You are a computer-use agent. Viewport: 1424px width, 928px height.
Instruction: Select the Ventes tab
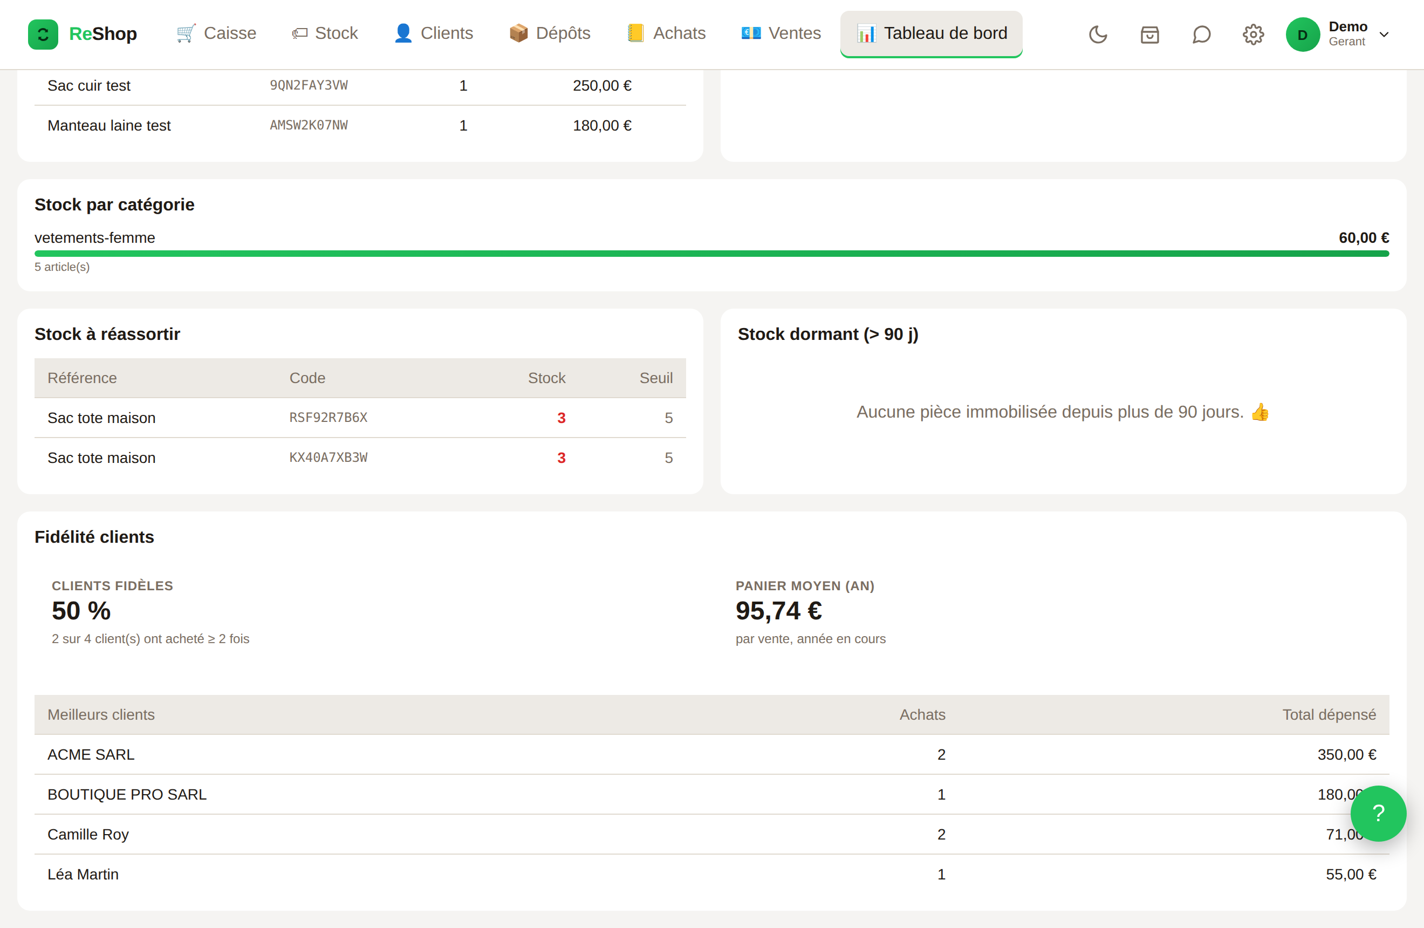[781, 33]
